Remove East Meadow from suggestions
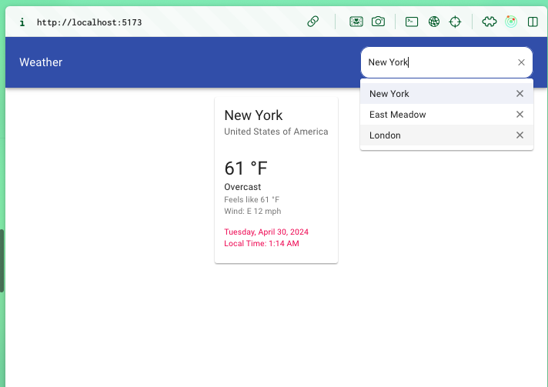Viewport: 548px width, 387px height. tap(520, 114)
